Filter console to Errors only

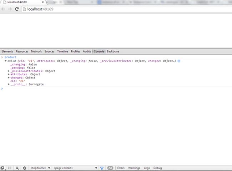click(x=121, y=168)
